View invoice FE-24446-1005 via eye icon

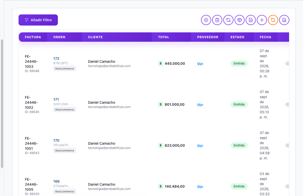287,186
